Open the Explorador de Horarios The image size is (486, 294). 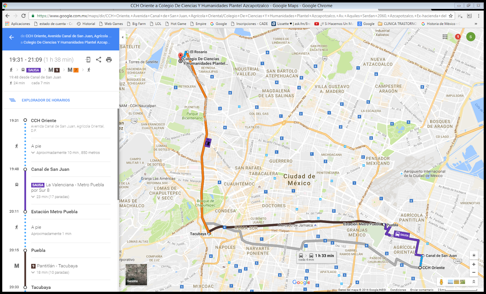[x=46, y=100]
